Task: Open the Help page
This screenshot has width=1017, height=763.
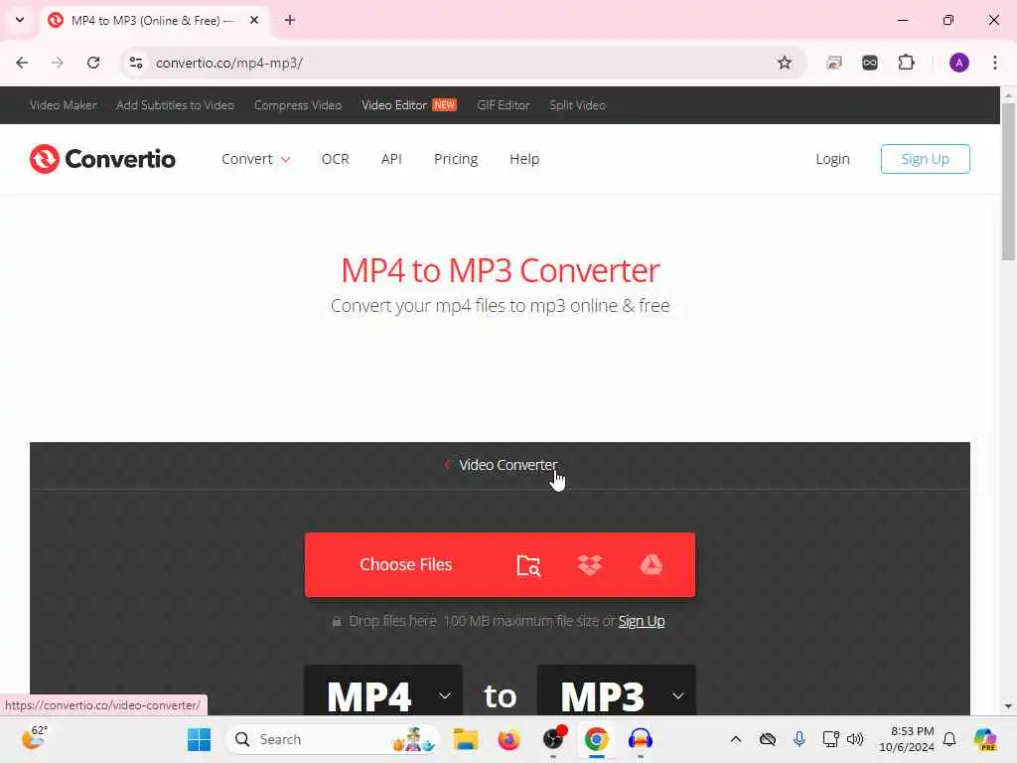Action: tap(524, 159)
